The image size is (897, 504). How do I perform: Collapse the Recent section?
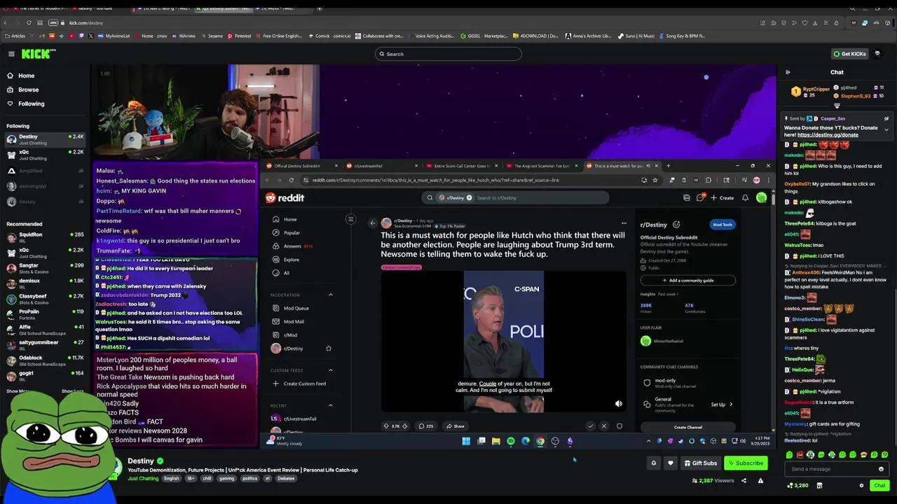pyautogui.click(x=331, y=405)
